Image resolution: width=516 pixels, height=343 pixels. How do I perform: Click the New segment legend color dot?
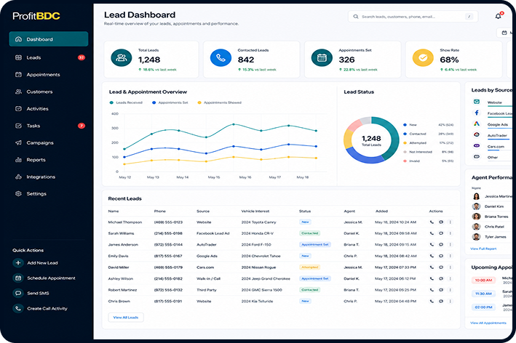click(x=405, y=125)
